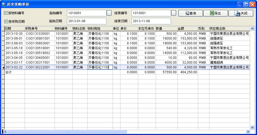Click the 供应商名称 column header
Screen dimensions: 257x135
[229, 28]
